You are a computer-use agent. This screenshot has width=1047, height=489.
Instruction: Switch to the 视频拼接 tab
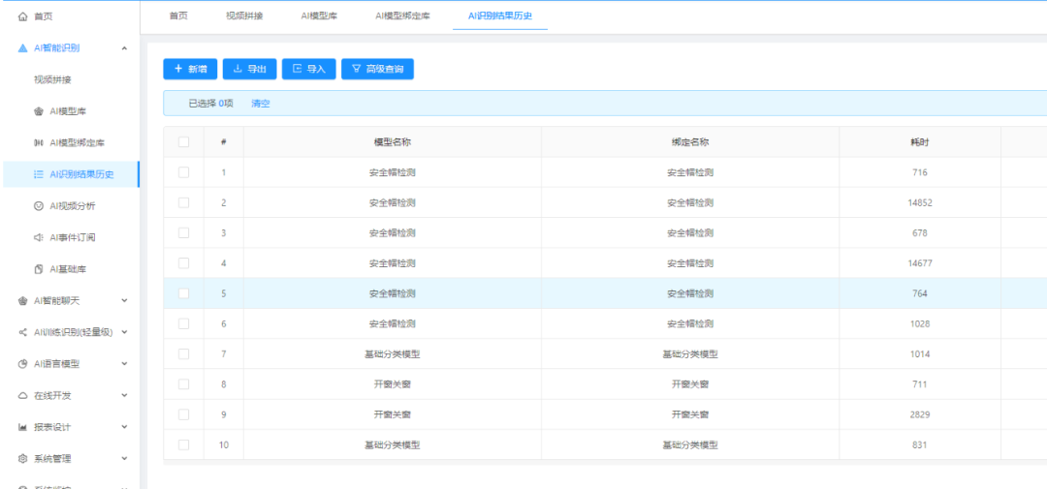point(244,16)
